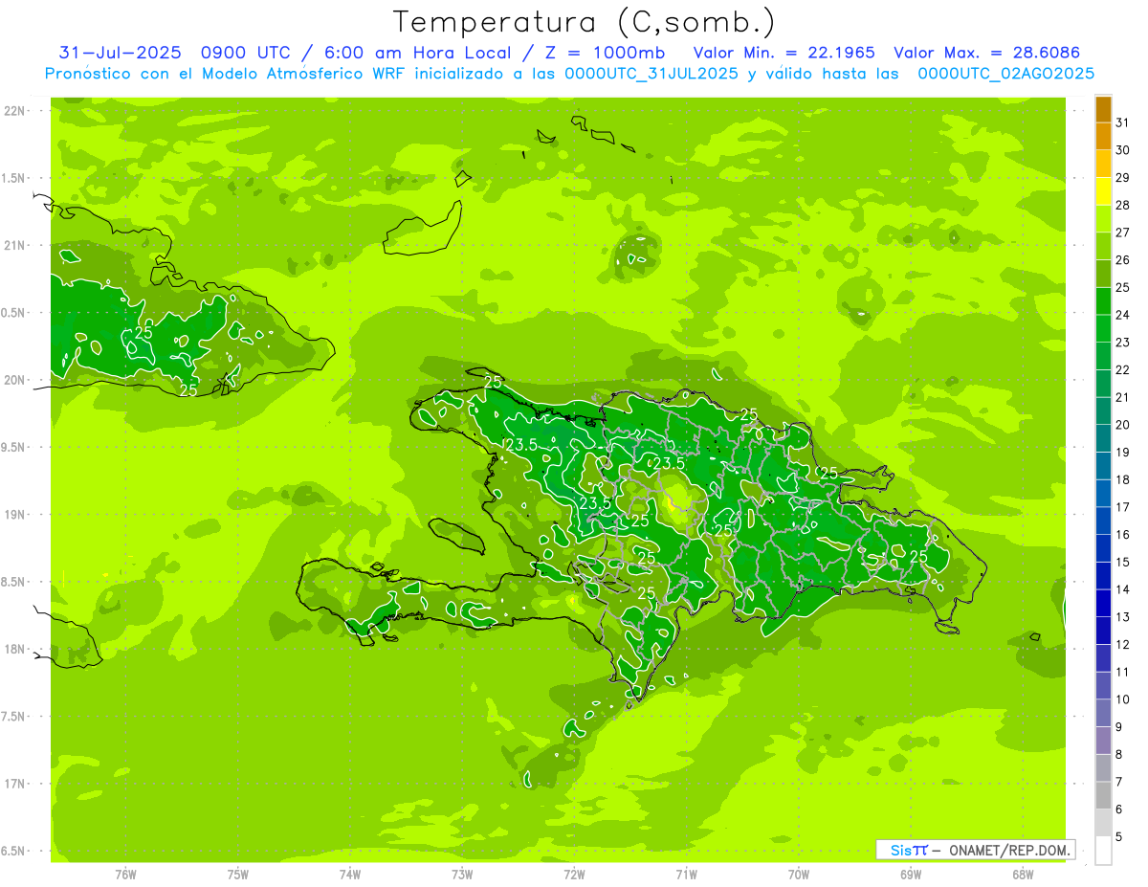Click the colorbar label '10'

coord(1123,699)
